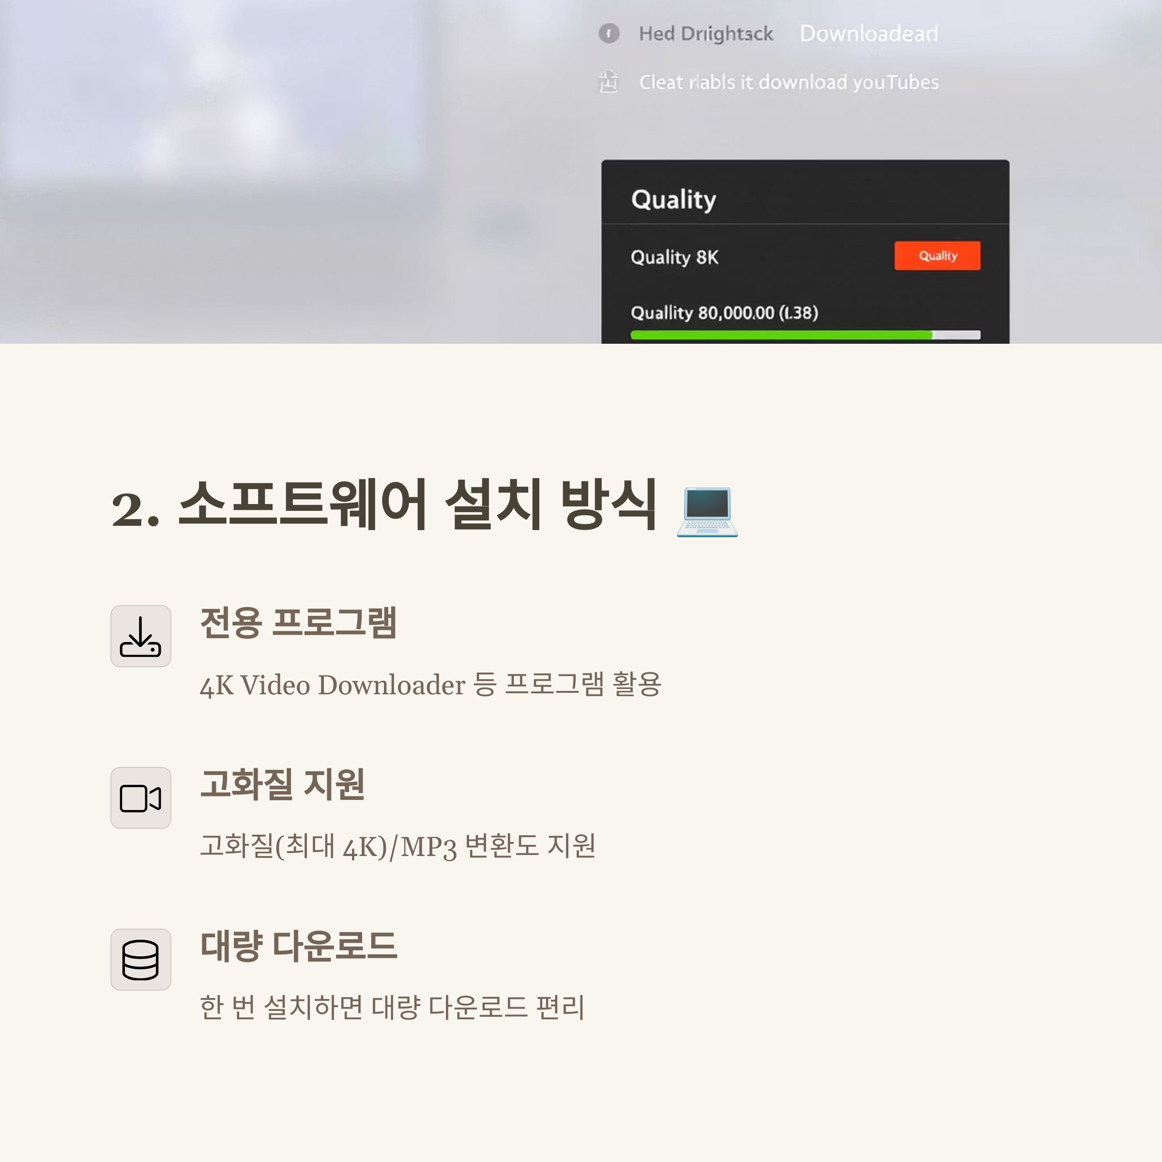The image size is (1162, 1162).
Task: Click the laptop emoji in the section heading
Action: pyautogui.click(x=707, y=512)
